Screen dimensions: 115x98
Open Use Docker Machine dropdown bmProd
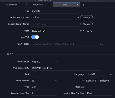coord(55,18)
